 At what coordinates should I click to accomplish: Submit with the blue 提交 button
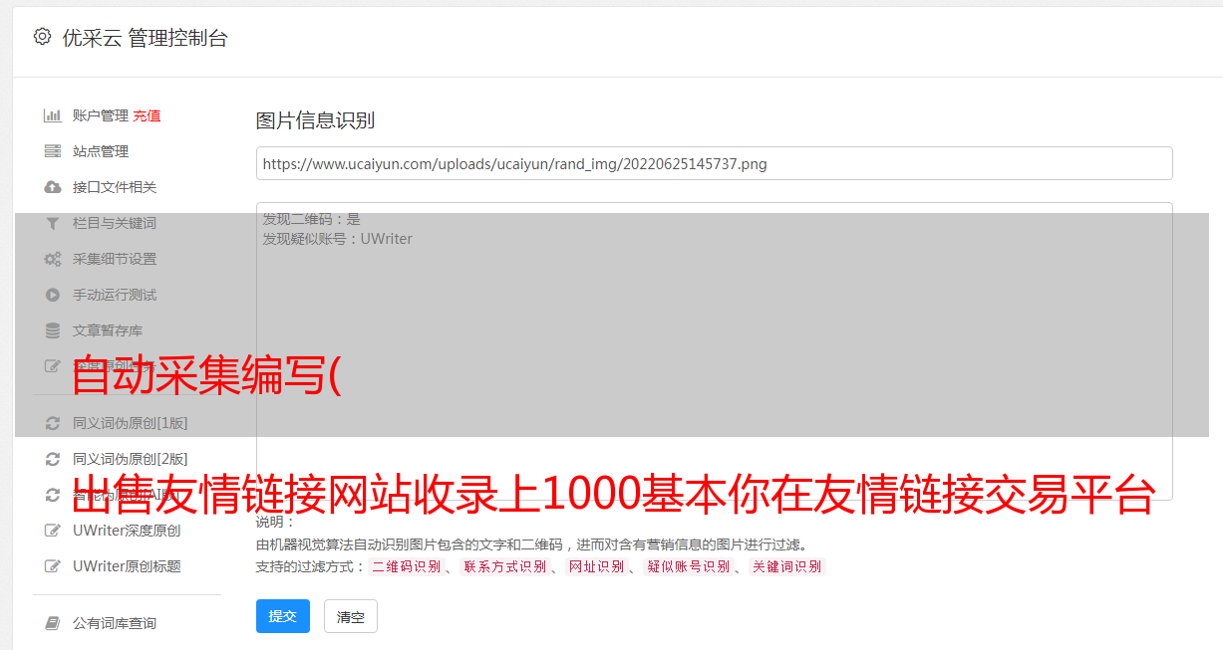point(283,616)
